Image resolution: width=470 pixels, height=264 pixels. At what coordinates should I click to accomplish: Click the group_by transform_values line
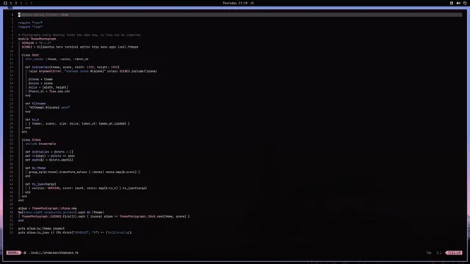pos(84,172)
